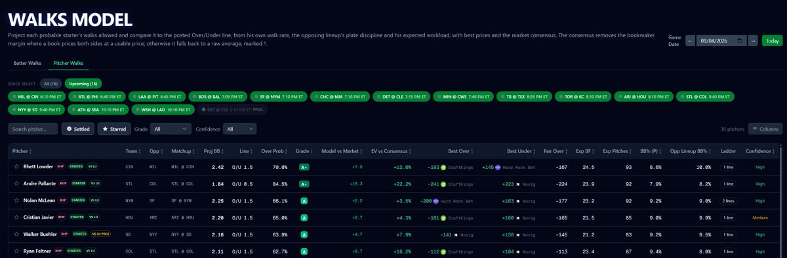Sort by the Pitcher column
787x258 pixels.
coord(22,151)
